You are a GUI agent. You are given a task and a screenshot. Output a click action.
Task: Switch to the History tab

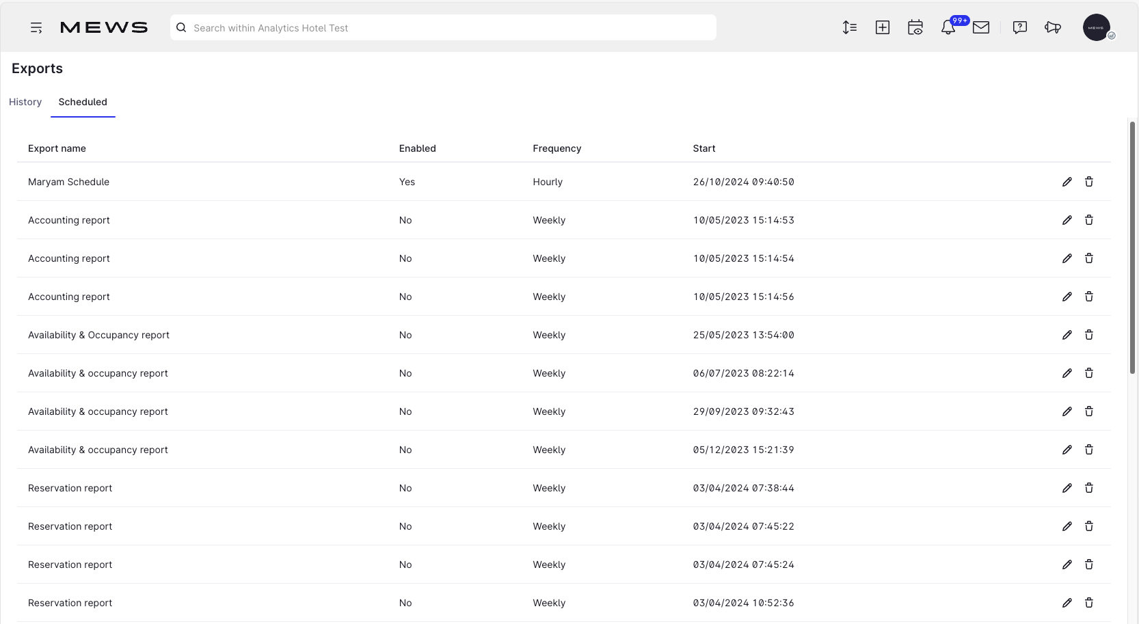[x=25, y=102]
